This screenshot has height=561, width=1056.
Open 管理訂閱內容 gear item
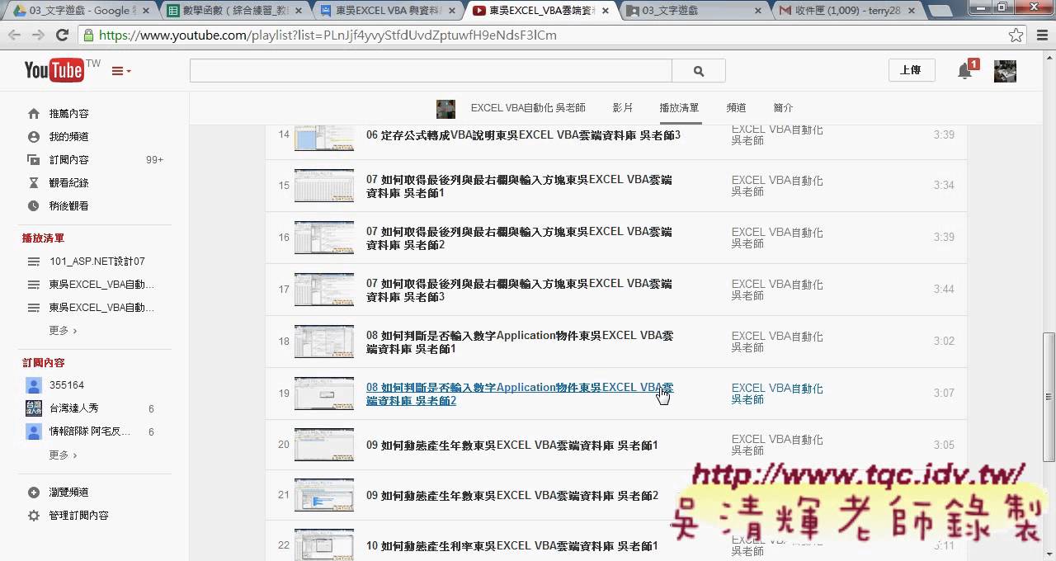[78, 516]
